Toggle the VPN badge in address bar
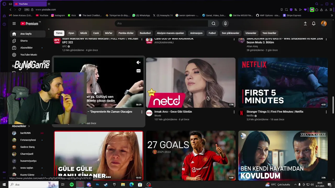This screenshot has width=335, height=188. (x=27, y=10)
